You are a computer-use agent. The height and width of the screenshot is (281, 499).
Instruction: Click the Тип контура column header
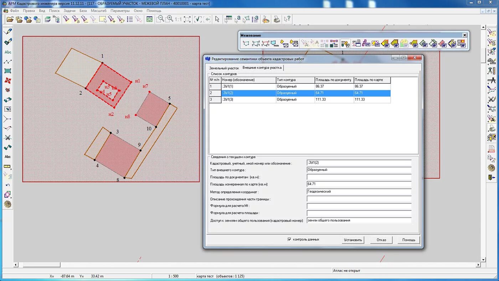[x=295, y=80]
